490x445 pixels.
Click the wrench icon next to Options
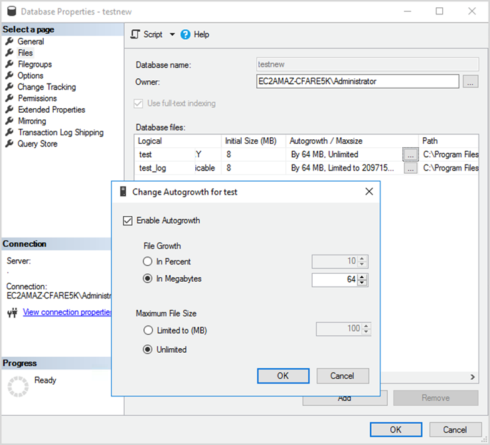pyautogui.click(x=9, y=75)
